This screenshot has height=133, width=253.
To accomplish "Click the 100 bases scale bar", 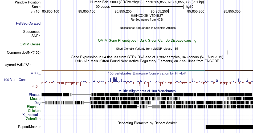I will coord(147,7).
